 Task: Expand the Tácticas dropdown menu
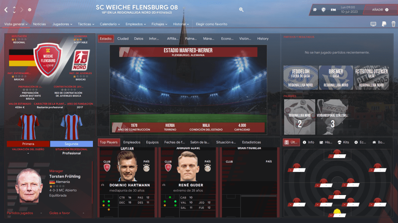click(x=86, y=24)
